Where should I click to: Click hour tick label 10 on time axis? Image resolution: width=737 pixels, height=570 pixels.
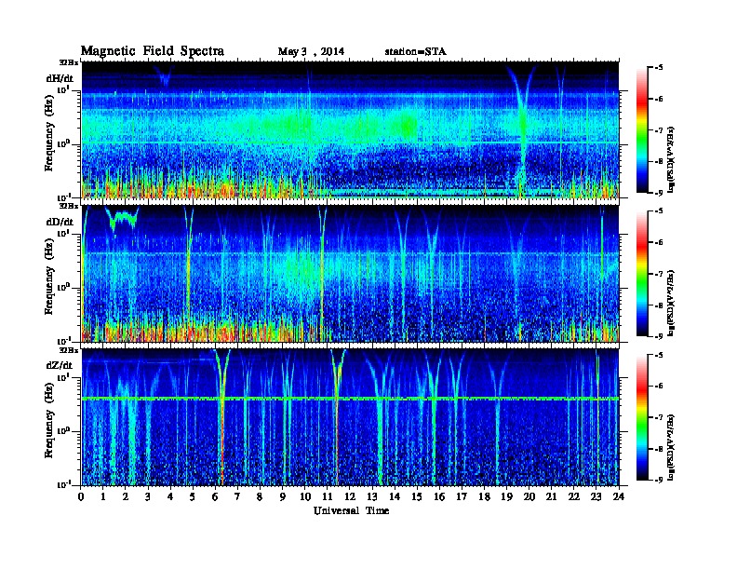[x=305, y=496]
